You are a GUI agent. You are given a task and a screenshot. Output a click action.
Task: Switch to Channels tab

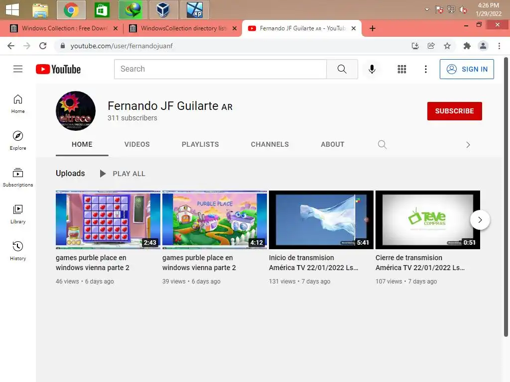269,144
